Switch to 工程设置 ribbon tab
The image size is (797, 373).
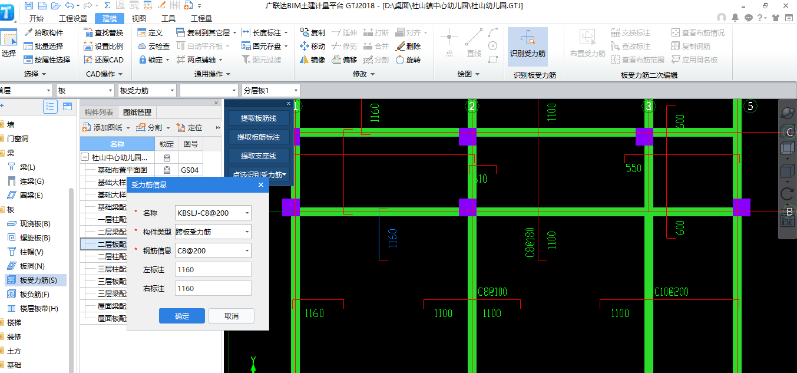pyautogui.click(x=72, y=18)
